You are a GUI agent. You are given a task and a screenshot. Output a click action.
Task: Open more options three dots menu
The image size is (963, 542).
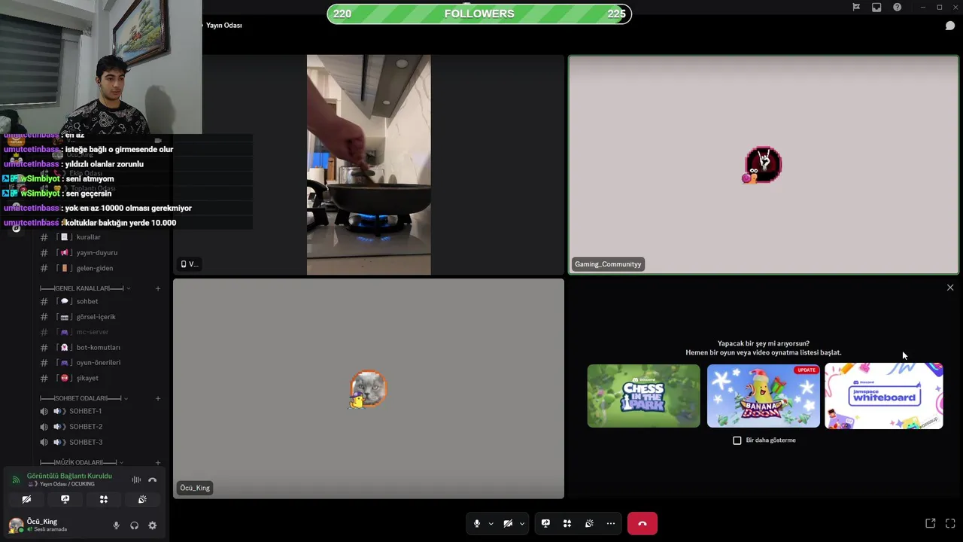(611, 523)
